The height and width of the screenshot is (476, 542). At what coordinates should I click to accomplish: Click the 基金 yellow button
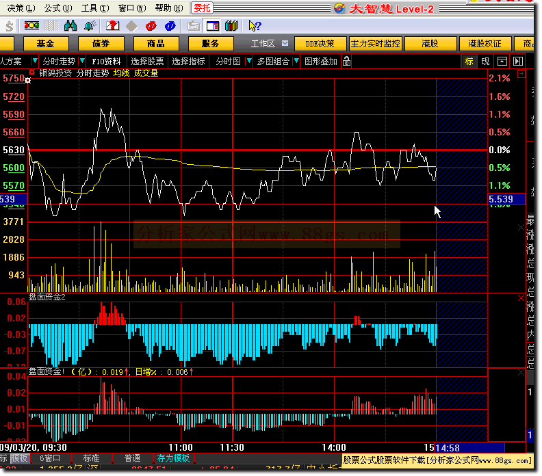(46, 44)
